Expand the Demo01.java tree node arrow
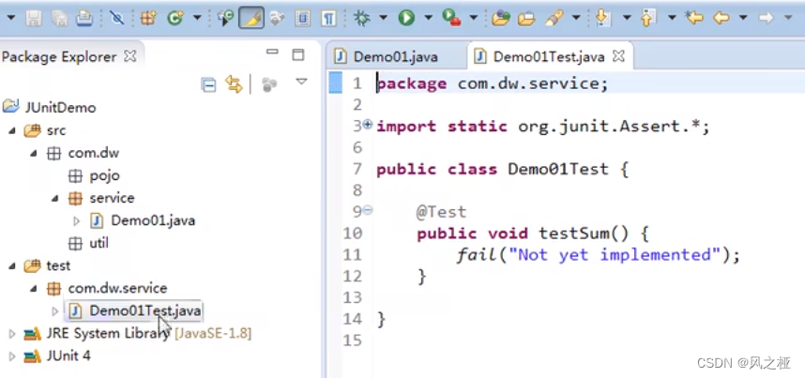 click(77, 220)
